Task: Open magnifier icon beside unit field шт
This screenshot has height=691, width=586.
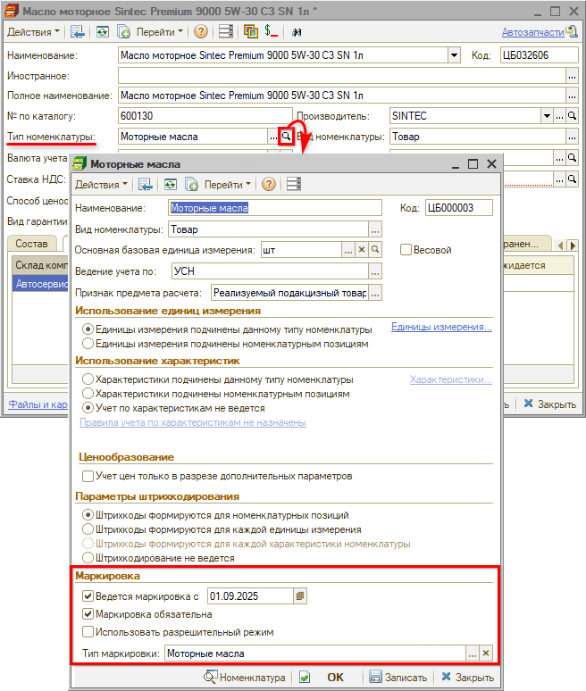Action: (376, 251)
